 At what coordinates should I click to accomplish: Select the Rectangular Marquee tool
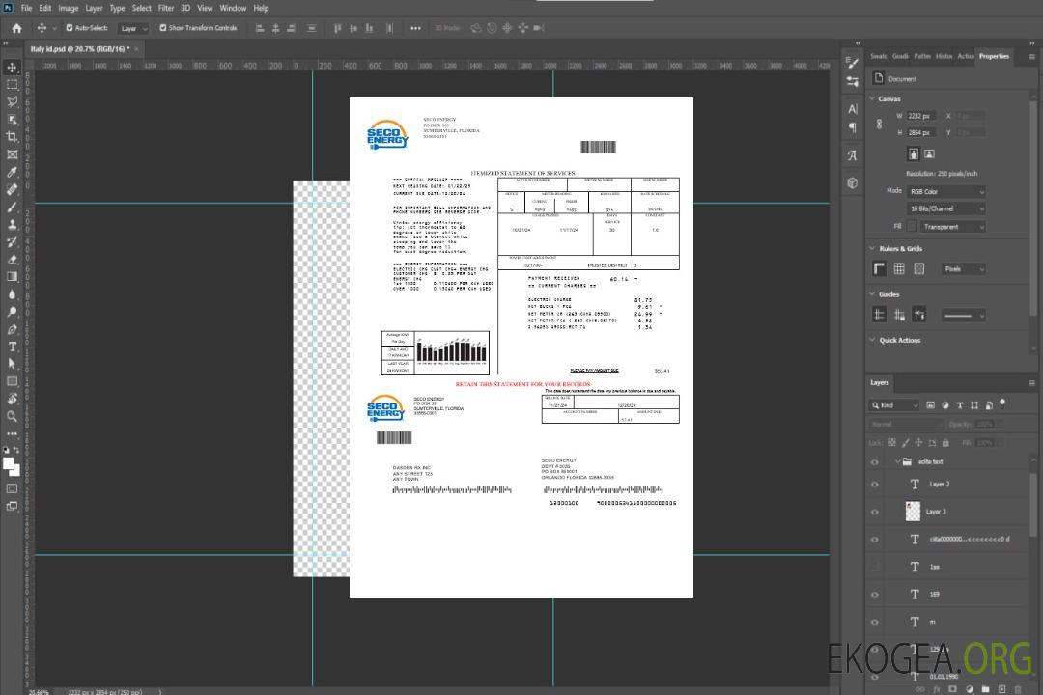13,85
